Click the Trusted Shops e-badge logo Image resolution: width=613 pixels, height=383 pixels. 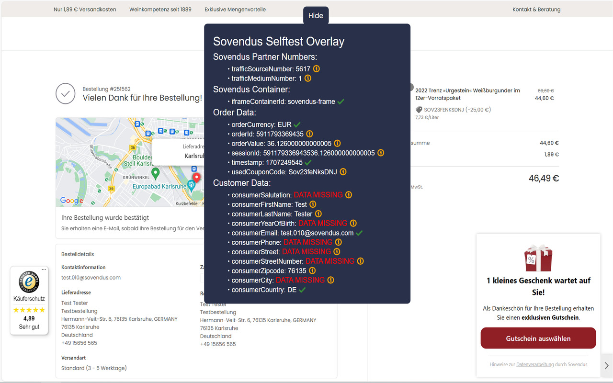pos(29,282)
